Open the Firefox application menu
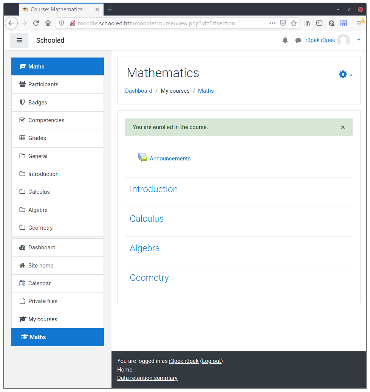 [x=358, y=23]
